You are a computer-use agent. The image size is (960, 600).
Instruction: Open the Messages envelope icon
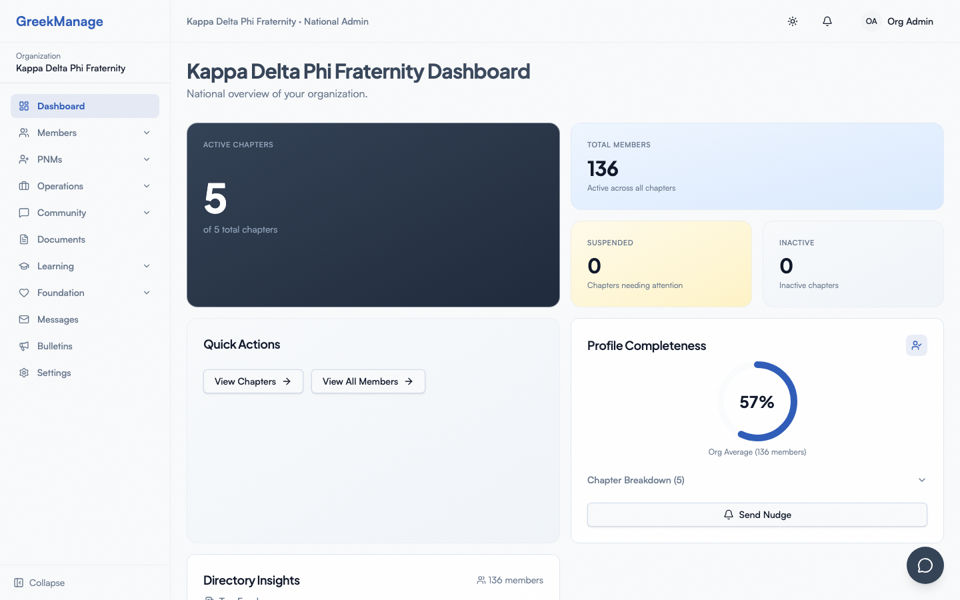24,319
